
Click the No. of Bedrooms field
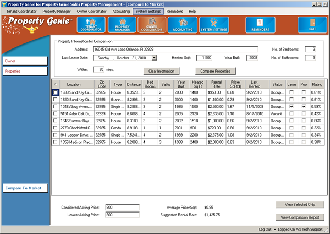click(x=310, y=50)
